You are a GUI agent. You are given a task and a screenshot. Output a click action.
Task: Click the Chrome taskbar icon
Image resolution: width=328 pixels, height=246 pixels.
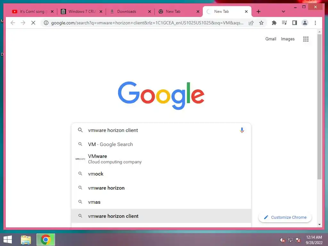click(x=46, y=240)
